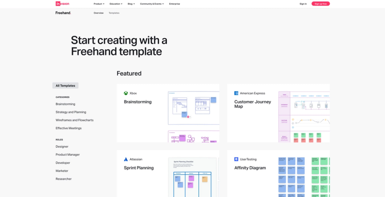Click the CATEGORIES sidebar heading
This screenshot has width=385, height=197.
pos(63,97)
